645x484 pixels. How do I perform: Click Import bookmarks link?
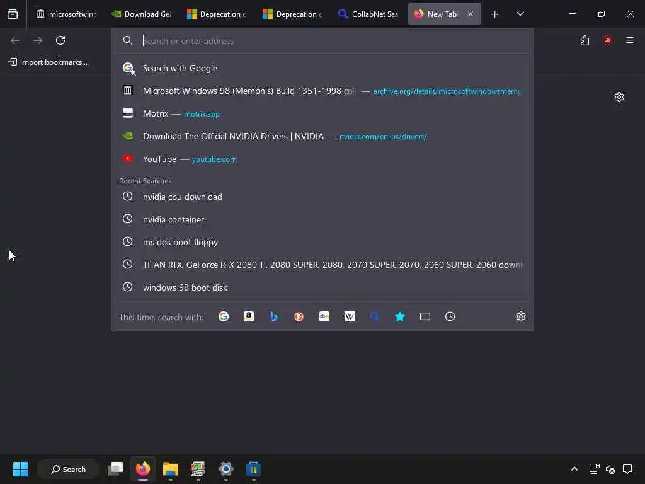coord(48,62)
